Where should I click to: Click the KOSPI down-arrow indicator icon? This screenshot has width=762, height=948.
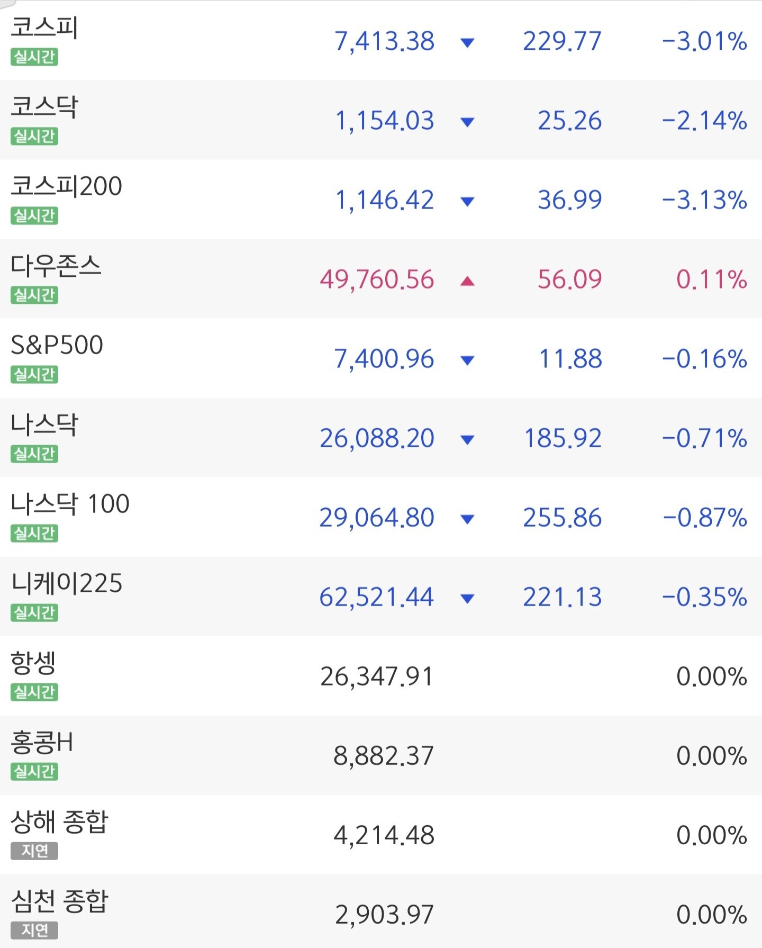coord(467,42)
